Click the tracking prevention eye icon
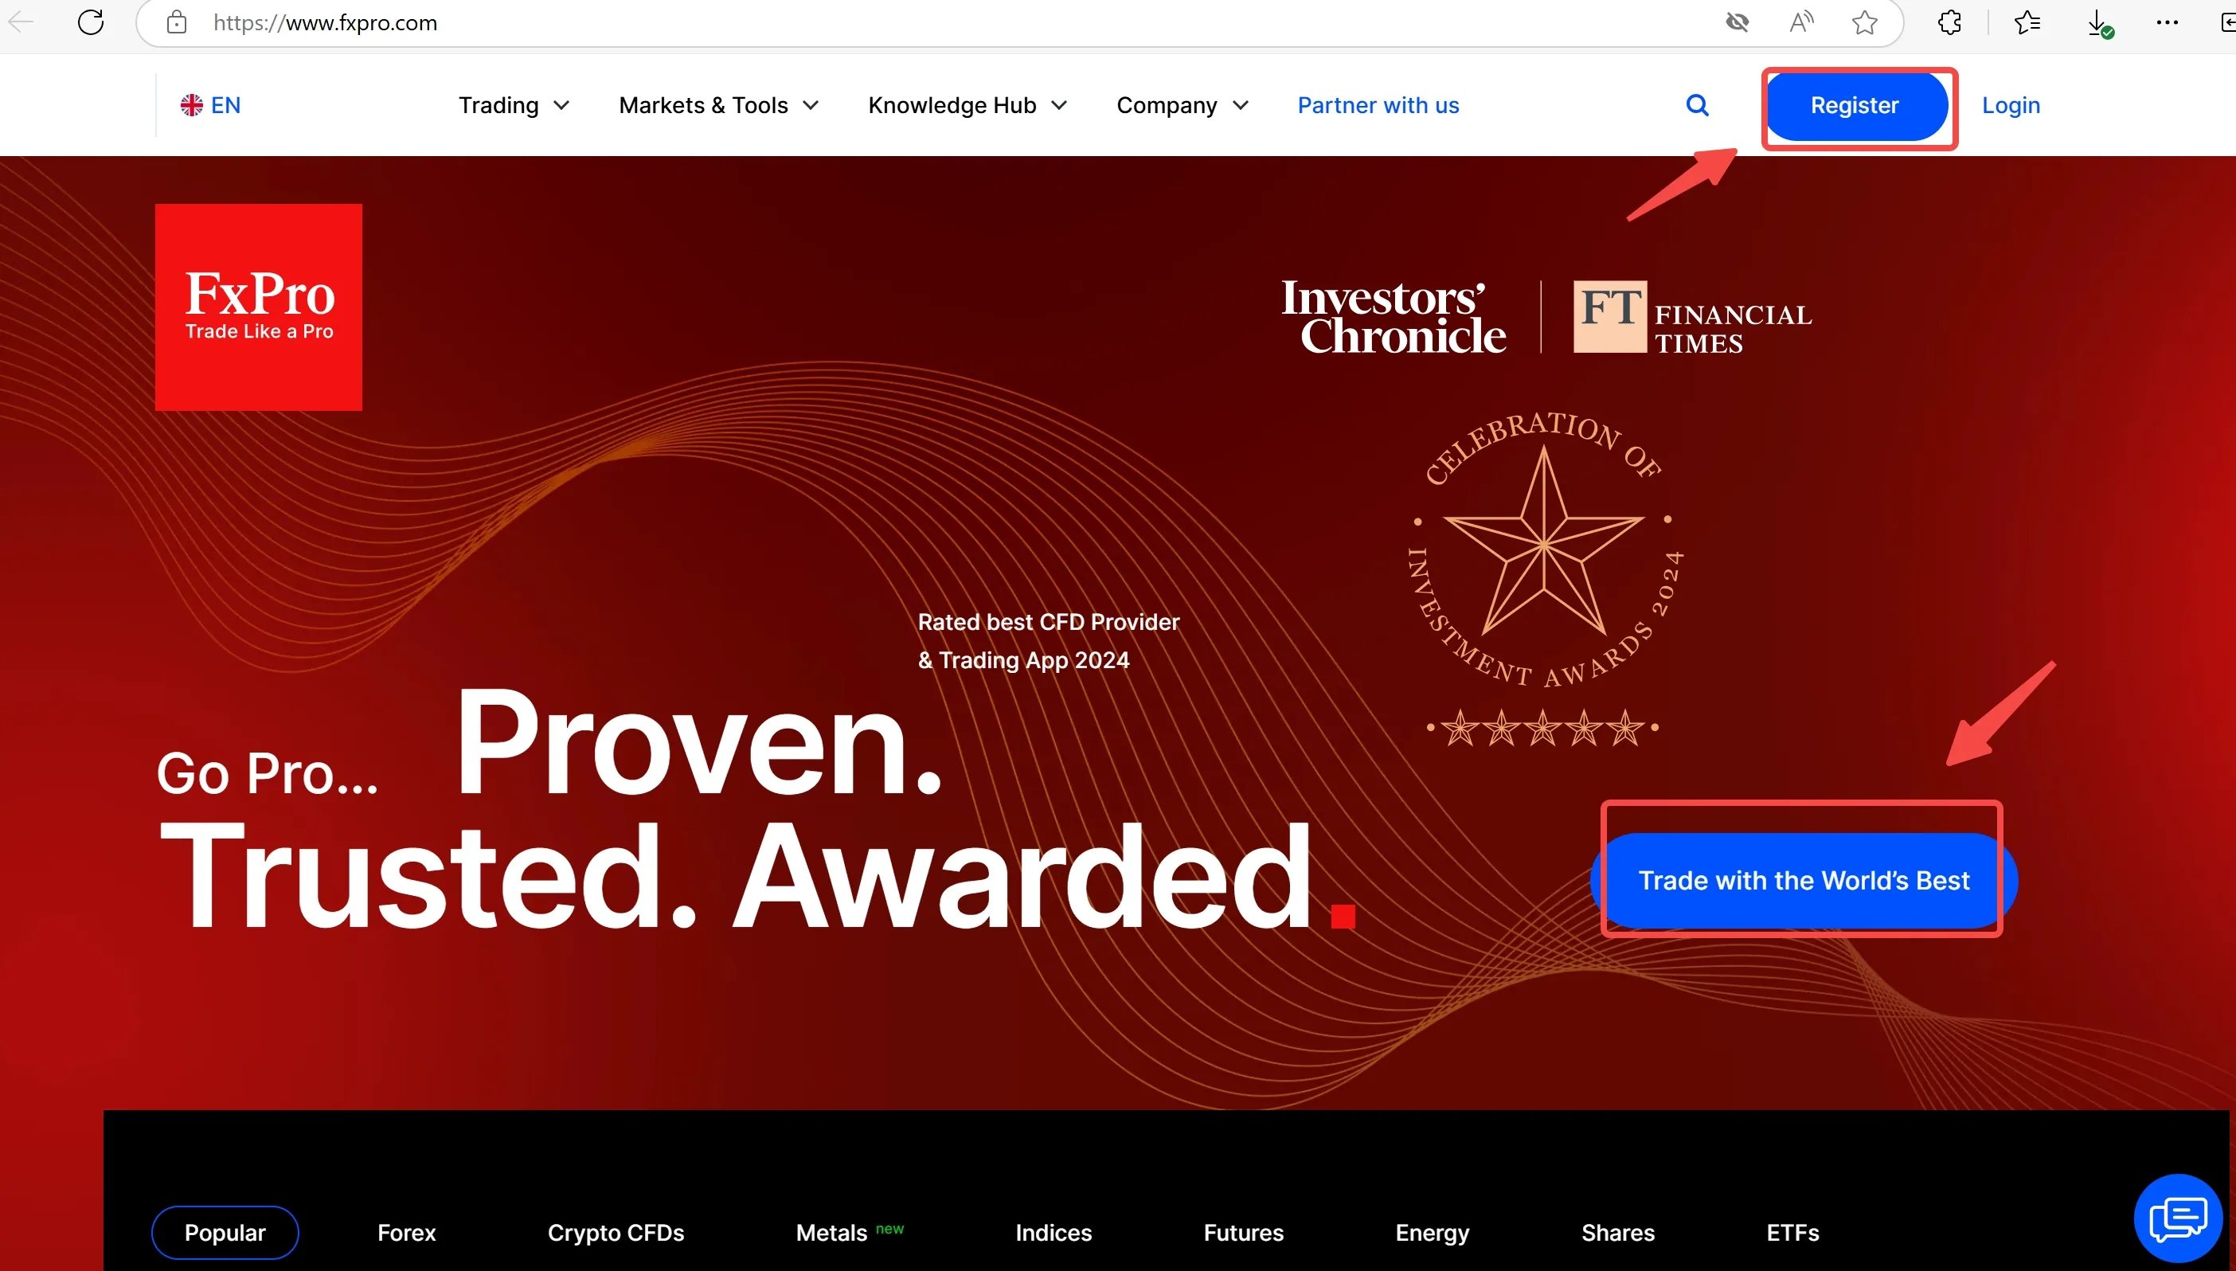This screenshot has width=2236, height=1271. pyautogui.click(x=1737, y=22)
